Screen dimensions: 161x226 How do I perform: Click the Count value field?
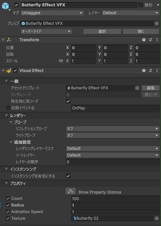coord(115,199)
